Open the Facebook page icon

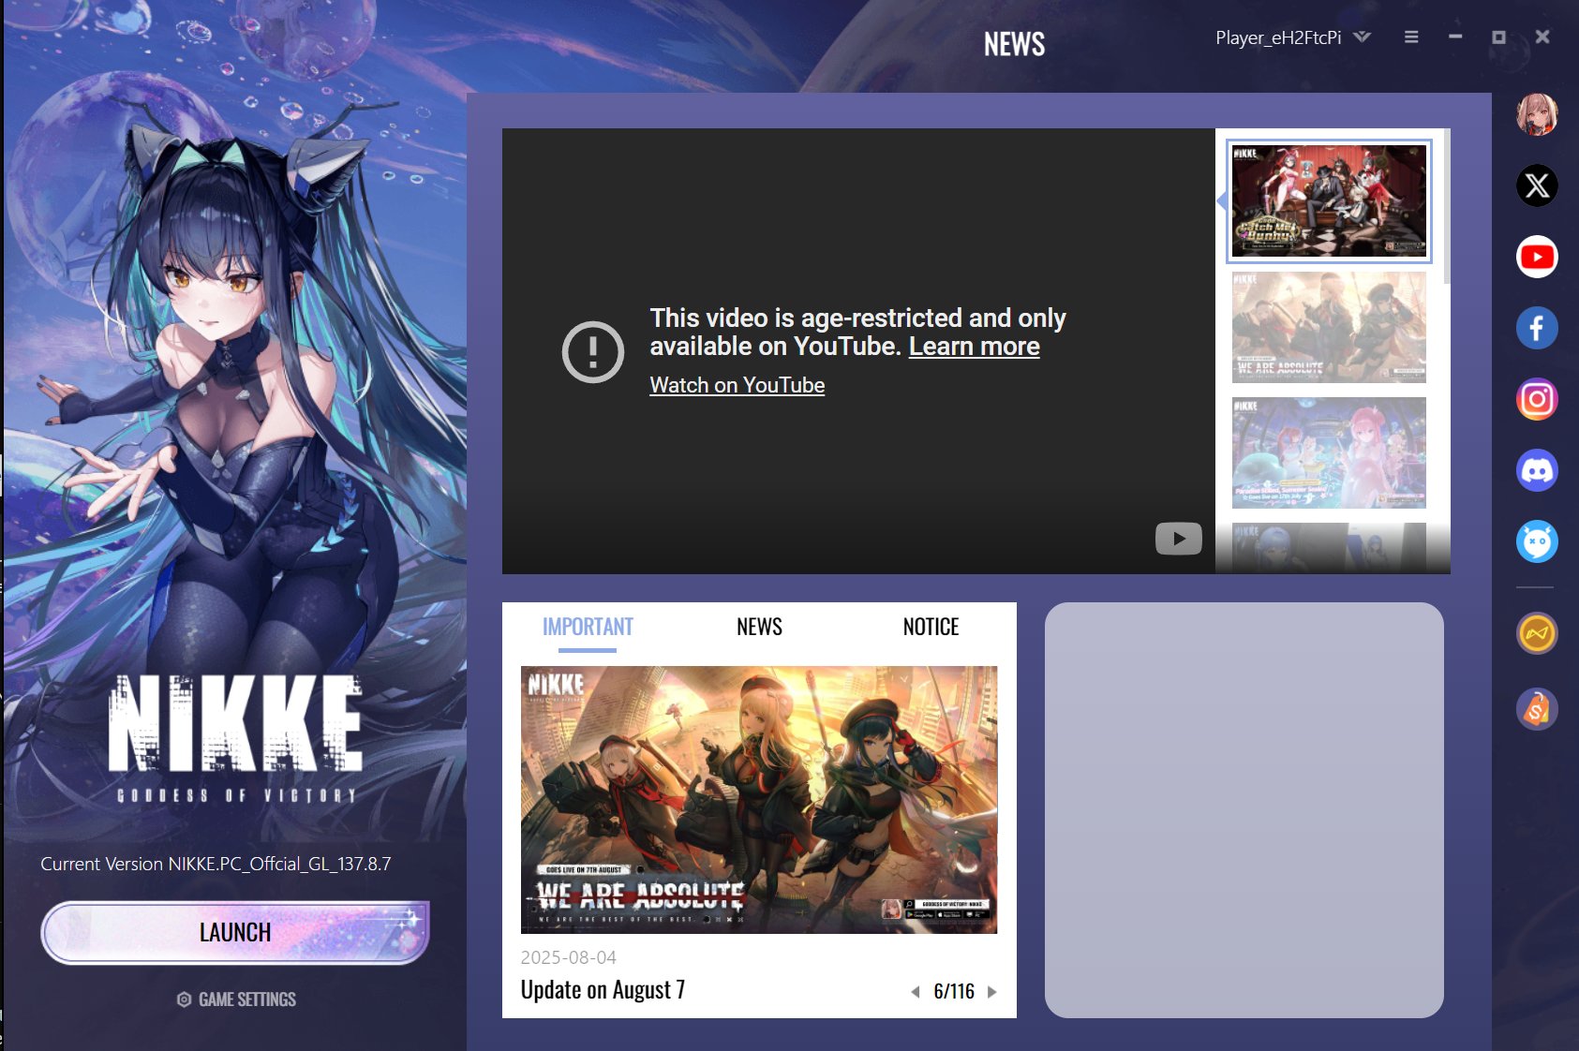tap(1537, 328)
